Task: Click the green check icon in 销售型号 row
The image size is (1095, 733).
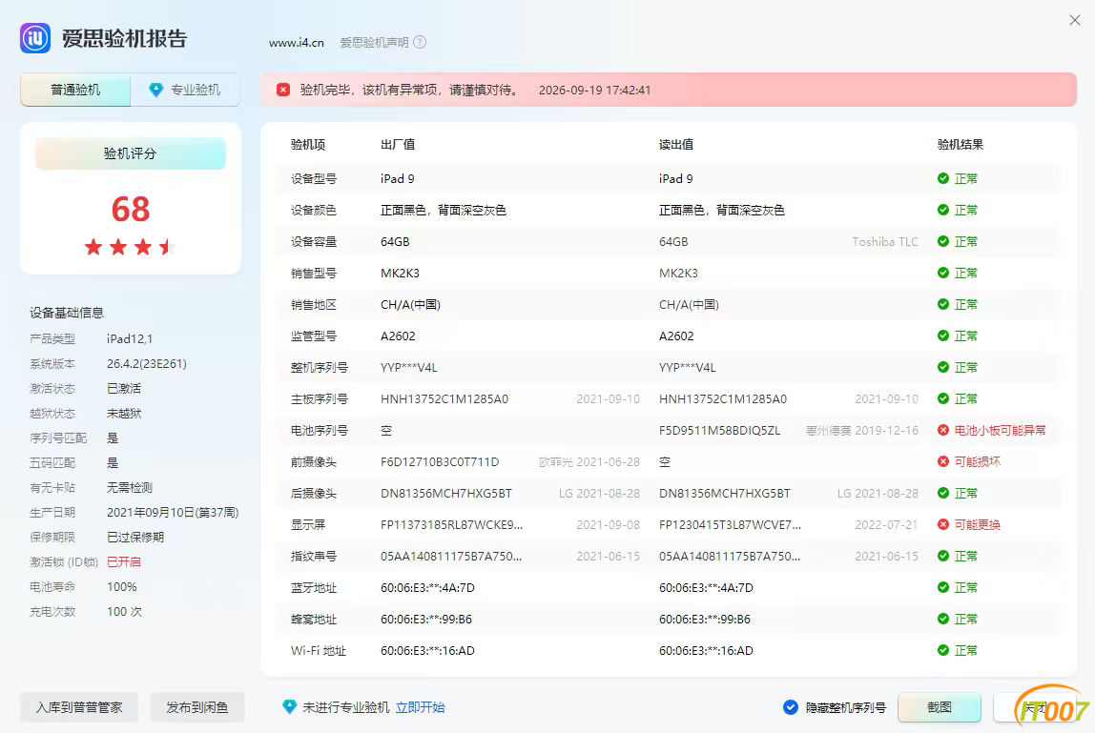Action: click(942, 273)
